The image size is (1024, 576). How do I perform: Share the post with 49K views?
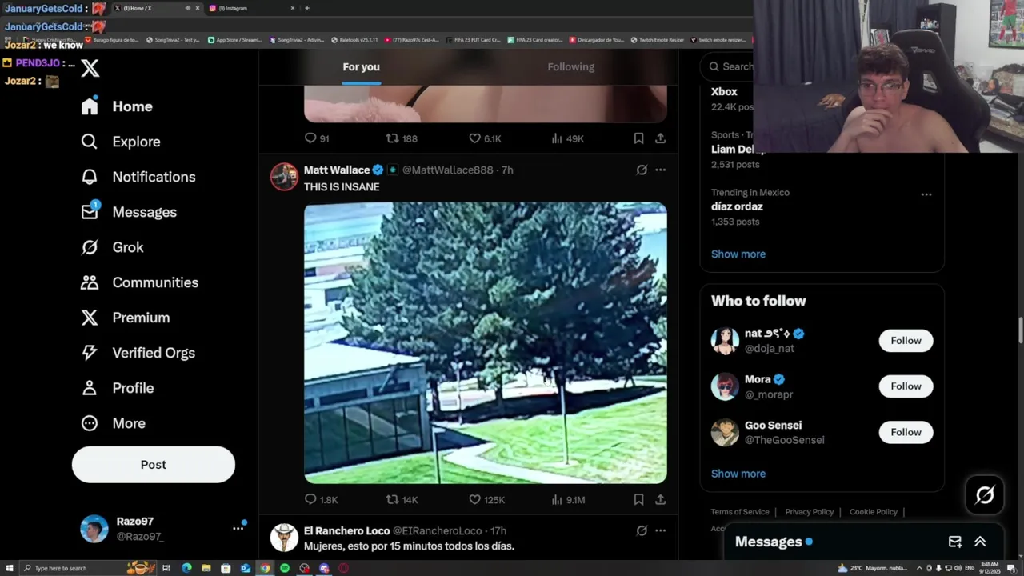[660, 138]
